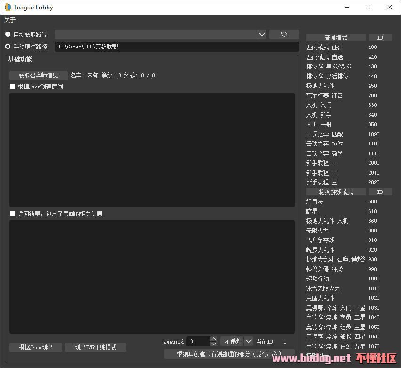Click into the QueueId number field
This screenshot has height=368, width=401.
(199, 341)
